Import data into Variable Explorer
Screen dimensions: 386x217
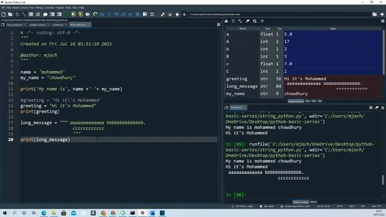click(226, 21)
